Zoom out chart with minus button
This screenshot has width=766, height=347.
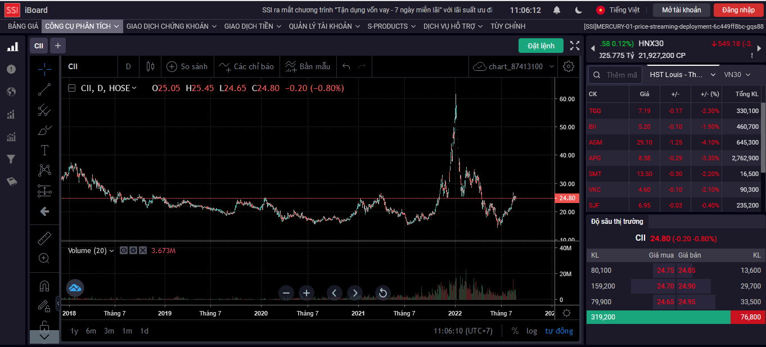286,292
